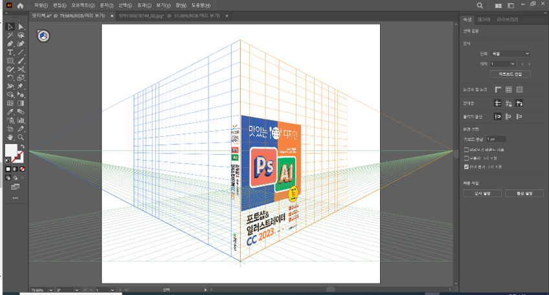Screen dimensions: 549x295
Task: Switch to the 레이어 panel tab
Action: (484, 19)
